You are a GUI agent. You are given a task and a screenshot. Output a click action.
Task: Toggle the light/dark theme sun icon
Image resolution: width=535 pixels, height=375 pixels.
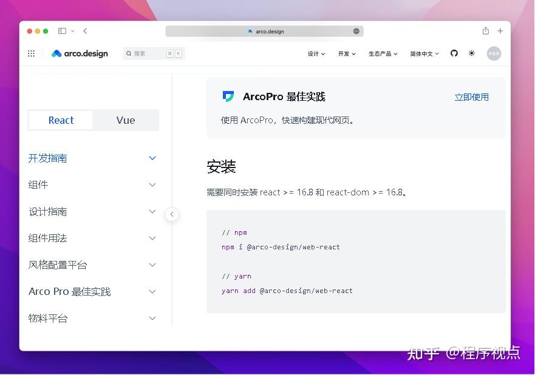[472, 53]
